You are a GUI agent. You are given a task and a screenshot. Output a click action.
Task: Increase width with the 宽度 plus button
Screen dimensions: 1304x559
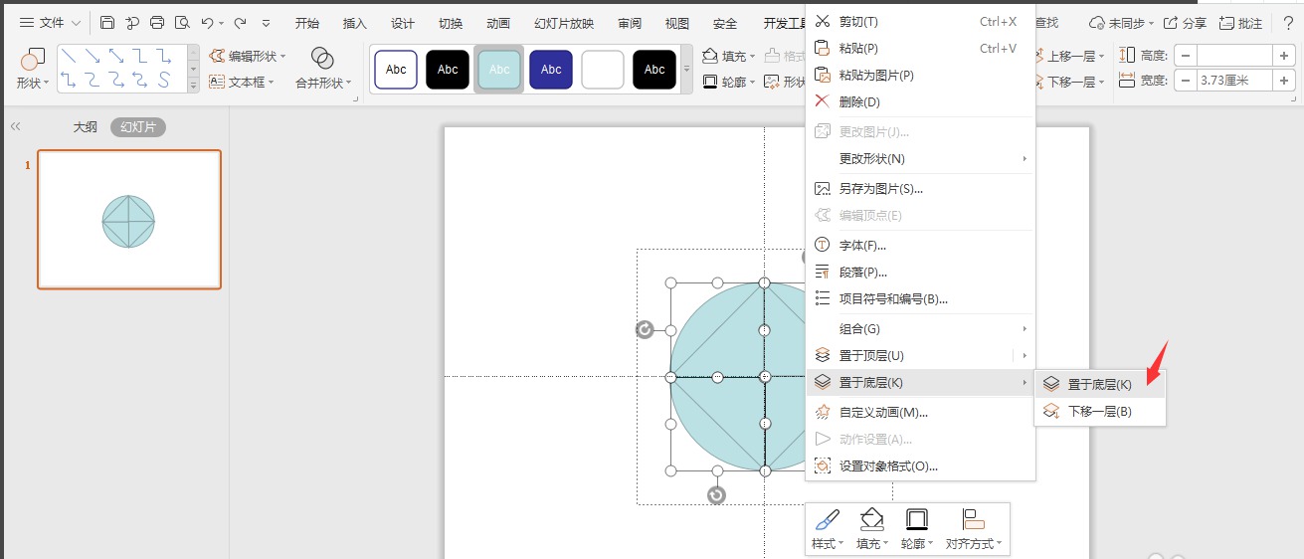tap(1284, 81)
